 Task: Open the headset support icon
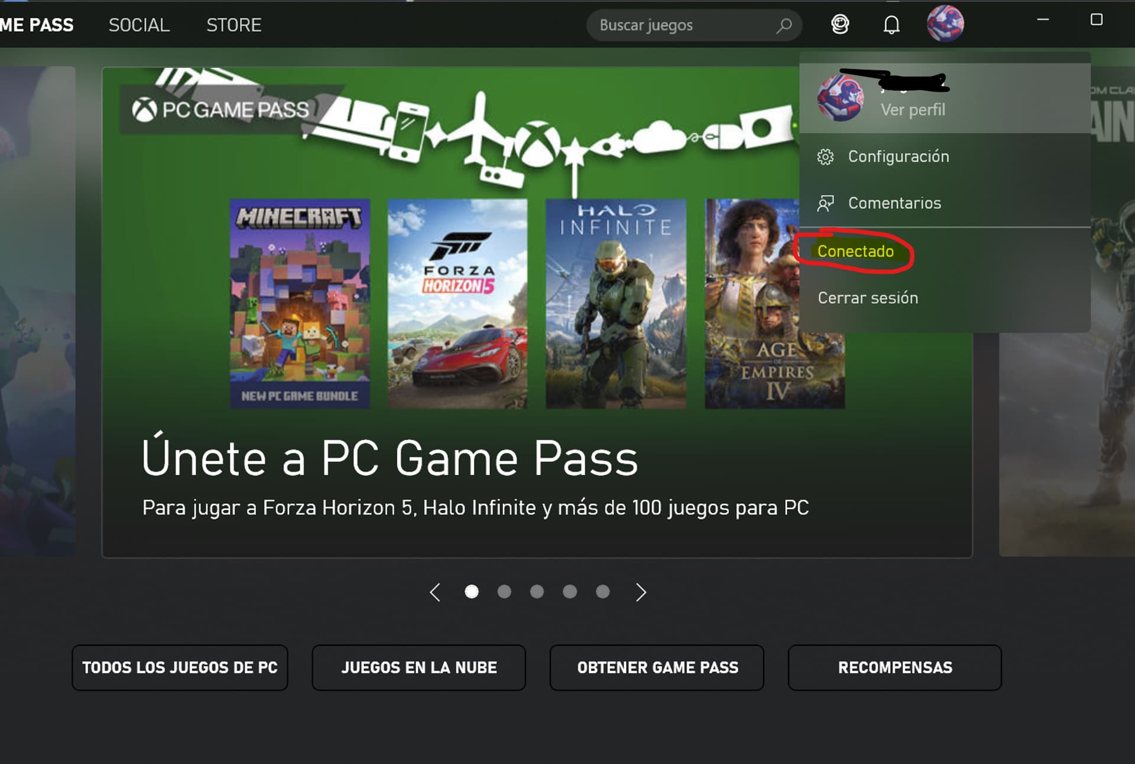pyautogui.click(x=840, y=25)
